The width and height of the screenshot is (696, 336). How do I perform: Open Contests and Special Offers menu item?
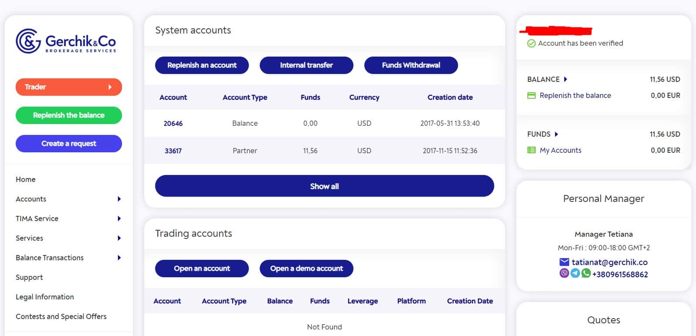61,316
